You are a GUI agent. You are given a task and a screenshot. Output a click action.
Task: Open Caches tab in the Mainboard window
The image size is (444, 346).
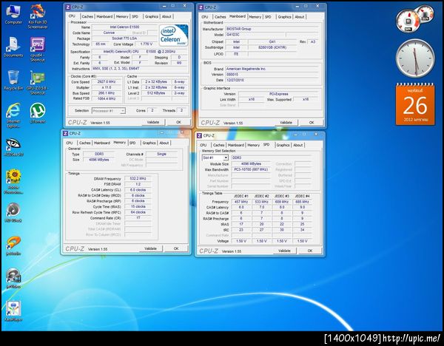(221, 17)
